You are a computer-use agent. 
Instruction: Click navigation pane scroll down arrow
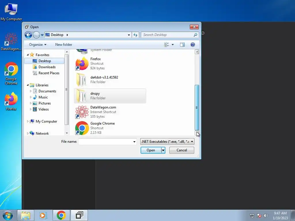tap(67, 133)
